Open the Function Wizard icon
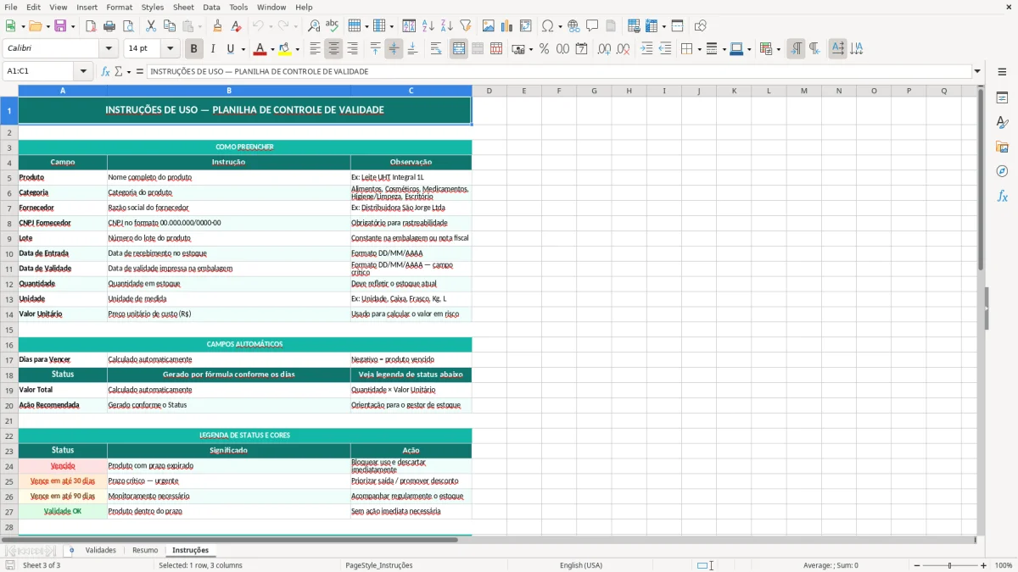The height and width of the screenshot is (572, 1018). pos(105,72)
